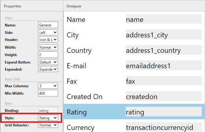
Task: Select the Fax row in Designer
Action: 134,81
